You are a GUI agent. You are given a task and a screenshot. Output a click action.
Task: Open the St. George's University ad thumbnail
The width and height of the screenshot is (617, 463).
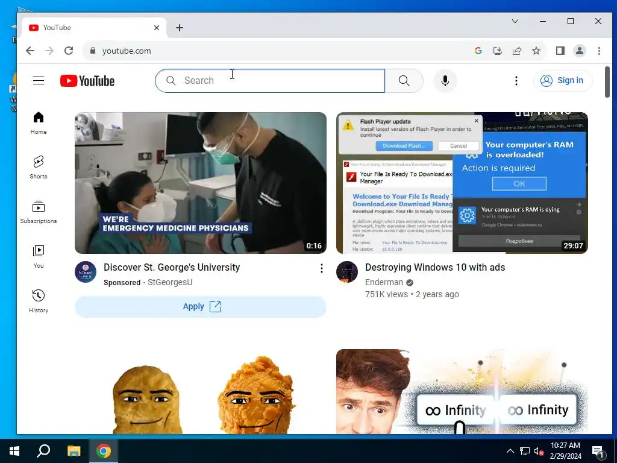(x=201, y=183)
